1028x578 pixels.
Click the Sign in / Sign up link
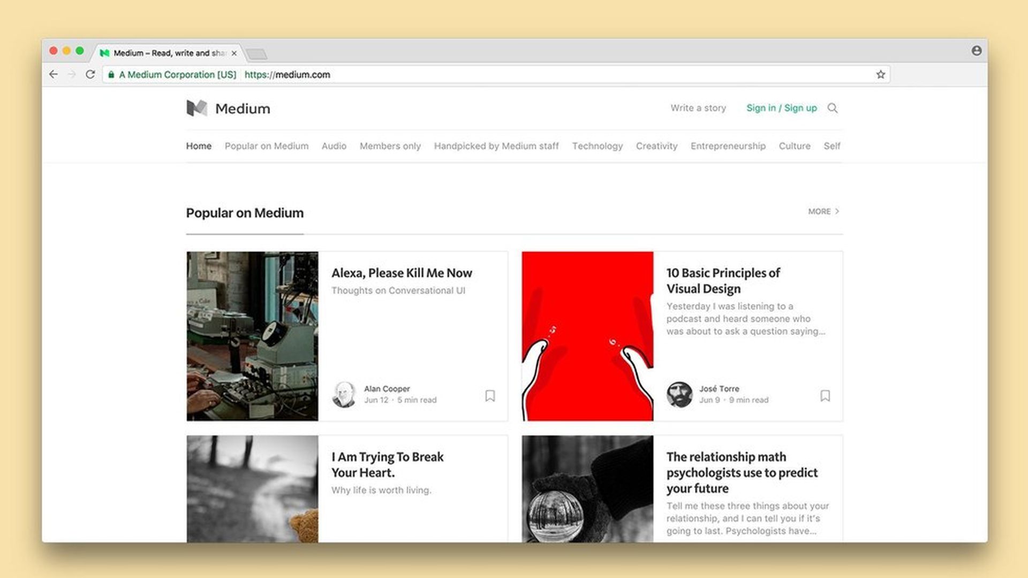[x=781, y=108]
